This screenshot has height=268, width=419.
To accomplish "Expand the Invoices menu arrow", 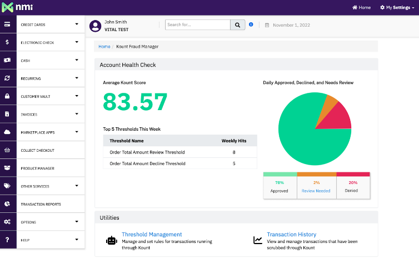I will 77,113.
